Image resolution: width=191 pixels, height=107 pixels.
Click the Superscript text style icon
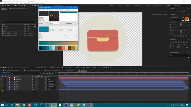184,36
